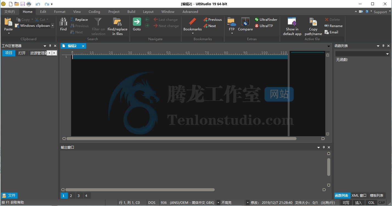The width and height of the screenshot is (392, 206).
Task: Switch to the Build ribbon tab
Action: pos(131,12)
